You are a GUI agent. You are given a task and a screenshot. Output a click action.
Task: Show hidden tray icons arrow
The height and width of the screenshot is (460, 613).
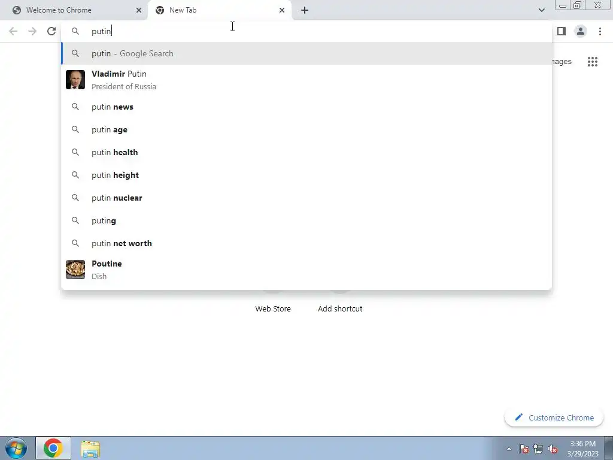tap(509, 449)
